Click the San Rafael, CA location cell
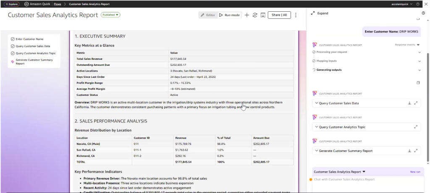430x193 pixels. point(103,150)
